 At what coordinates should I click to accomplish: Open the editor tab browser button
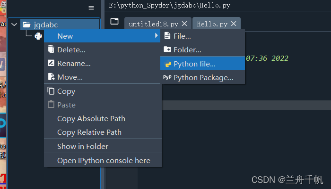[x=114, y=22]
